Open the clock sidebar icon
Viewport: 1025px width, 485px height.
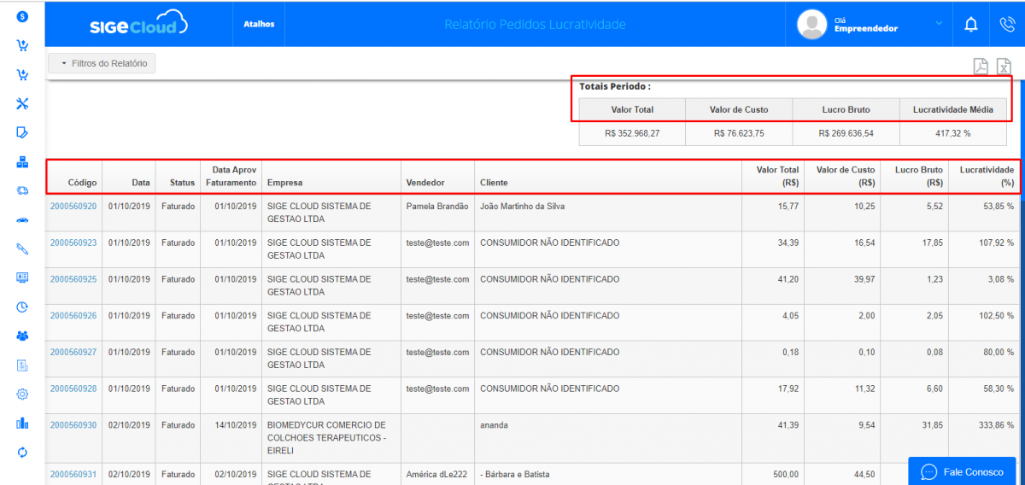[x=22, y=307]
